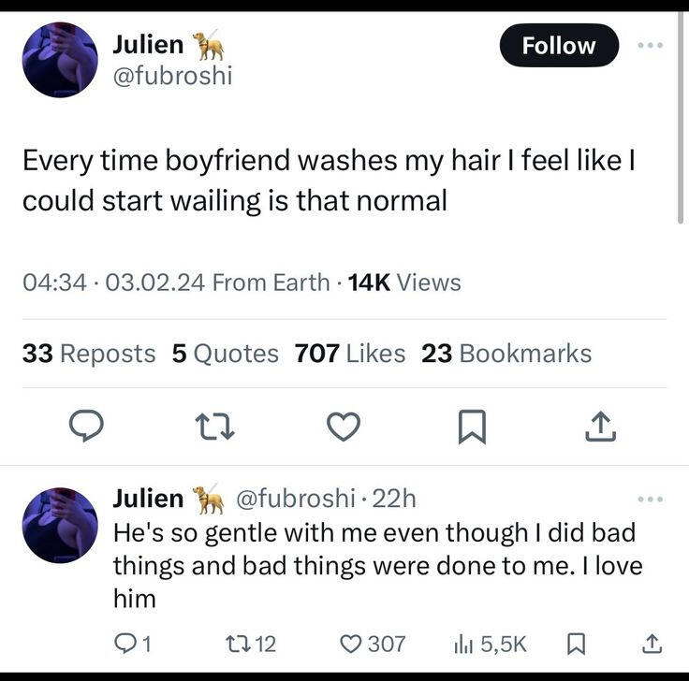The width and height of the screenshot is (689, 681).
Task: Repost the reply tweet showing 12 reposts
Action: click(251, 645)
